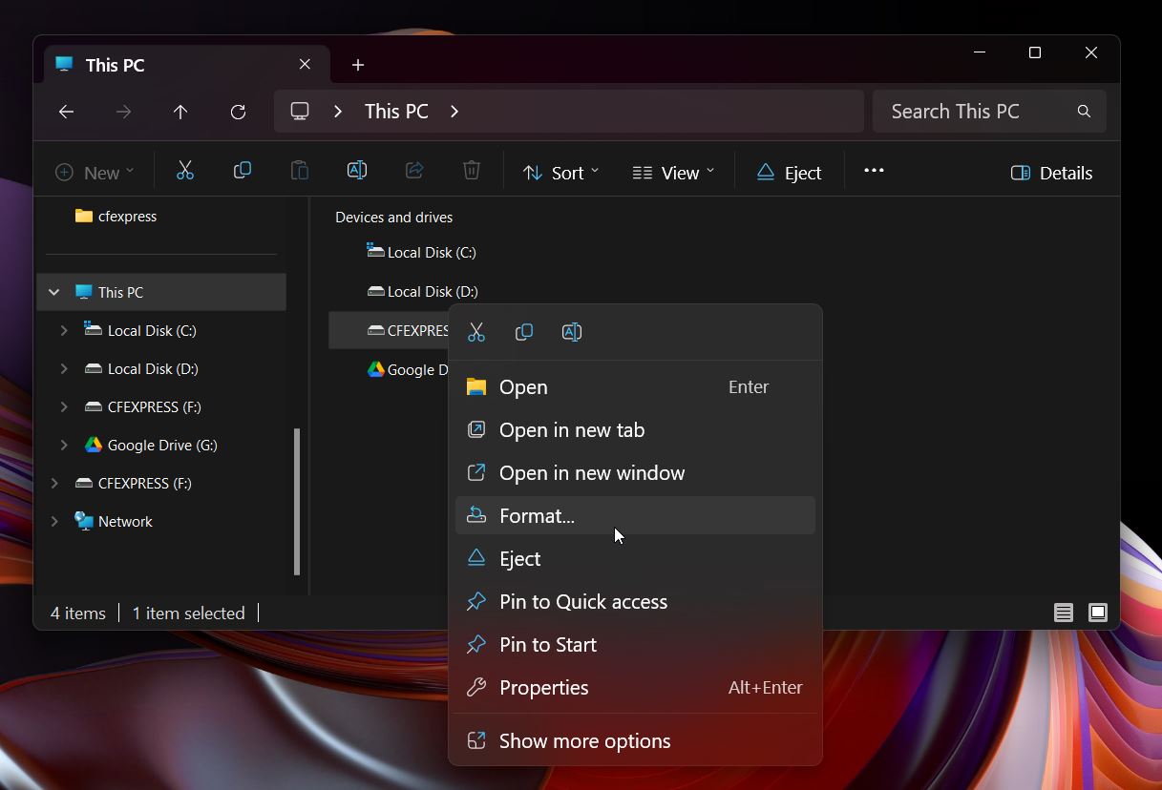
Task: Open the New dropdown
Action: pyautogui.click(x=95, y=173)
